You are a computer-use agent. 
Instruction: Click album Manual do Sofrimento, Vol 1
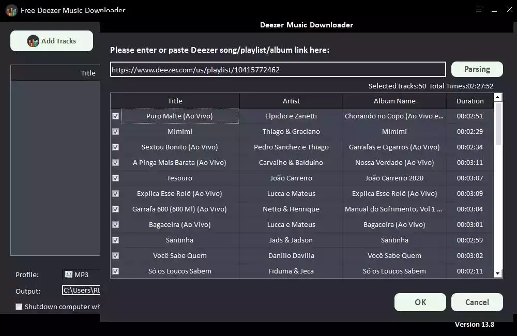(x=393, y=209)
